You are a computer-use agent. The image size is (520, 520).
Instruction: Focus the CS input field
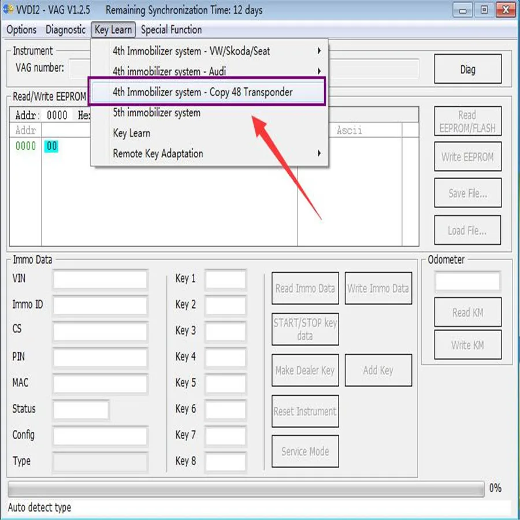[100, 332]
